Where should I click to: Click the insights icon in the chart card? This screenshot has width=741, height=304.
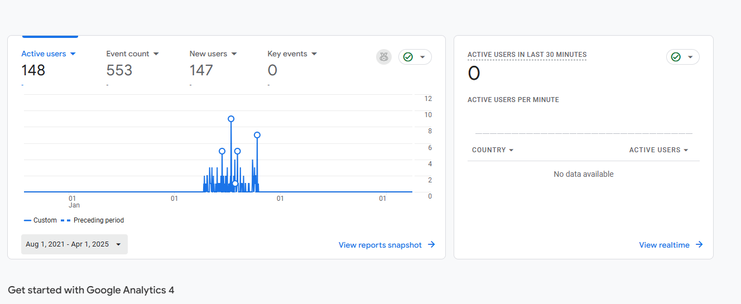click(384, 57)
